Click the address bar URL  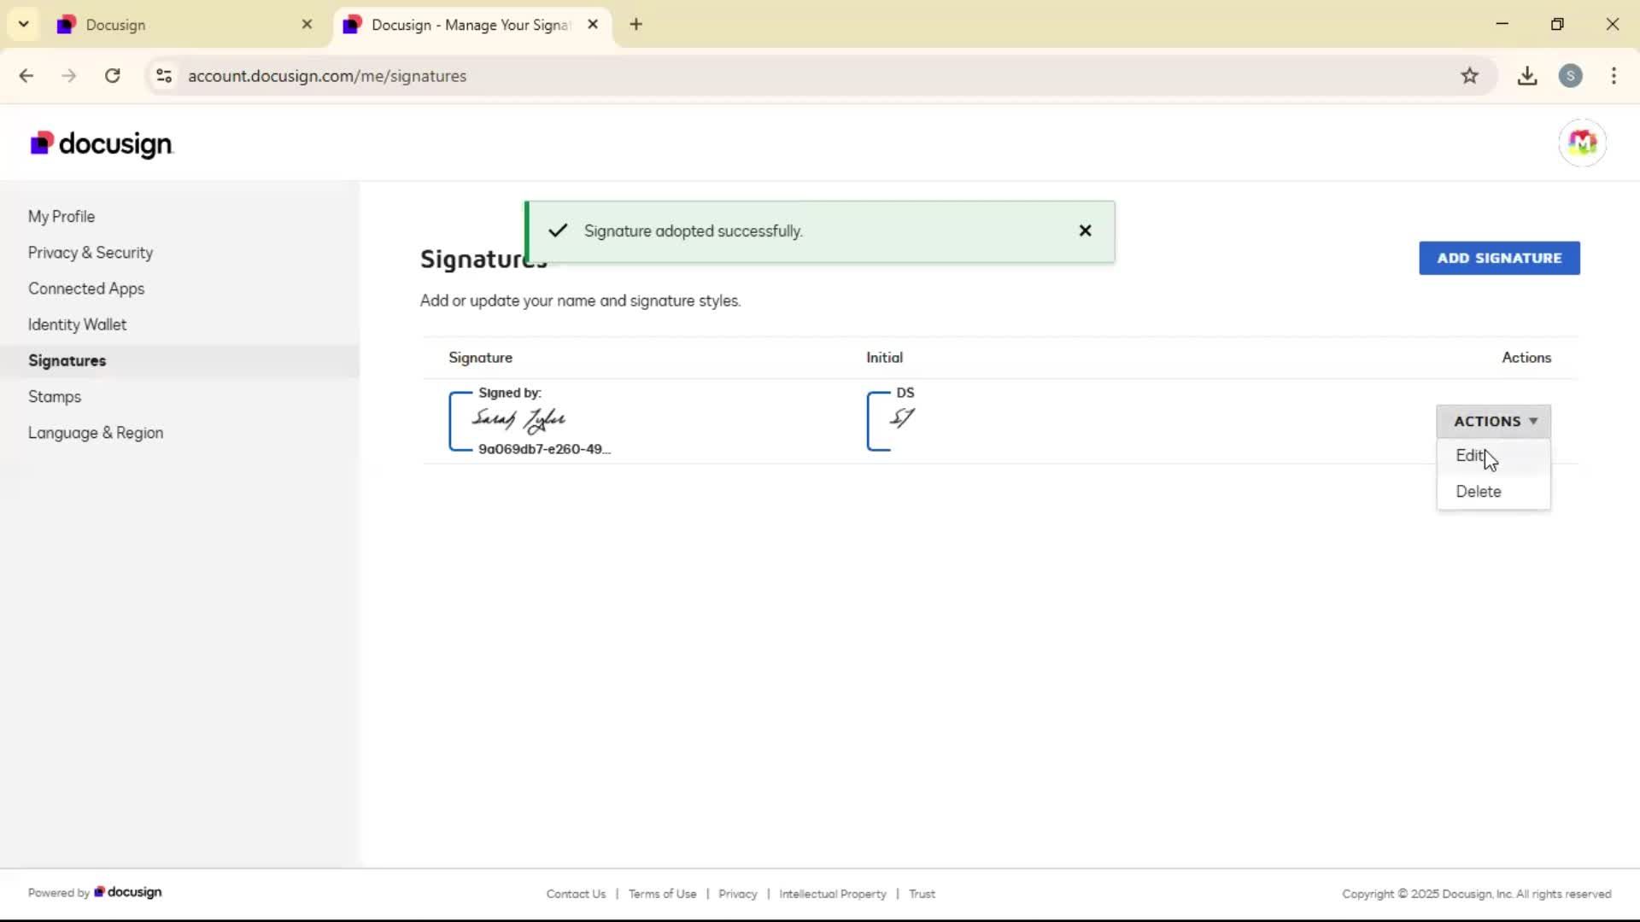327,76
